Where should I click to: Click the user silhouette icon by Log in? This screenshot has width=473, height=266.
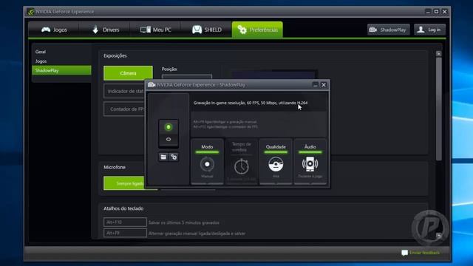pyautogui.click(x=421, y=30)
